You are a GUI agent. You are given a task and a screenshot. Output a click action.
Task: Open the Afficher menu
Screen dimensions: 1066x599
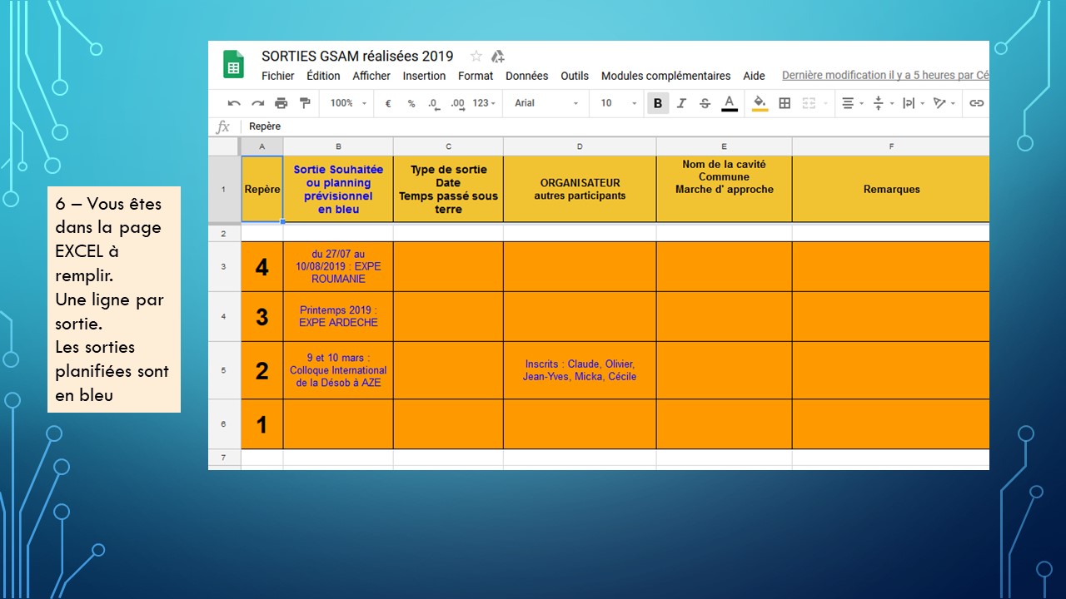371,76
